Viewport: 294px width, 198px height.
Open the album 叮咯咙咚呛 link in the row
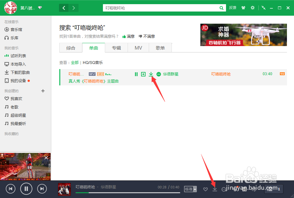[221, 74]
